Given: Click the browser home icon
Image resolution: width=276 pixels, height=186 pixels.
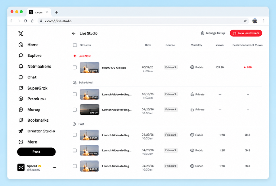Looking at the screenshot, I should (32, 21).
